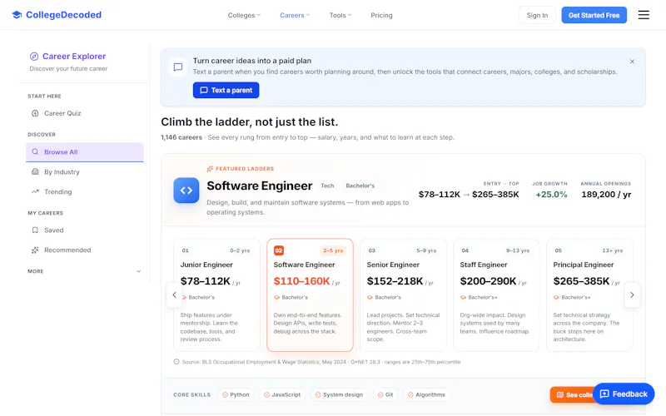The width and height of the screenshot is (666, 416).
Task: Click the Tech tag
Action: (x=327, y=186)
